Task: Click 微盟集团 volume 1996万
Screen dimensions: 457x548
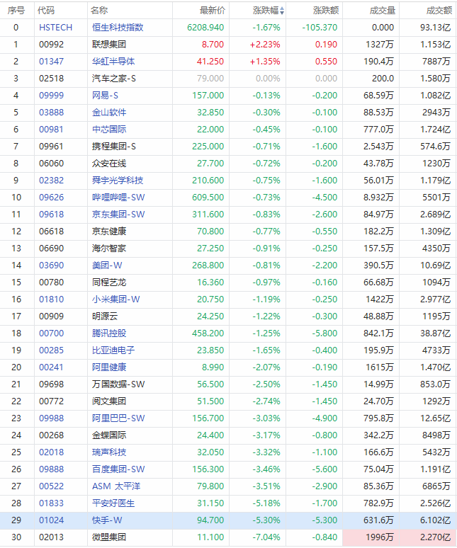Action: point(380,537)
